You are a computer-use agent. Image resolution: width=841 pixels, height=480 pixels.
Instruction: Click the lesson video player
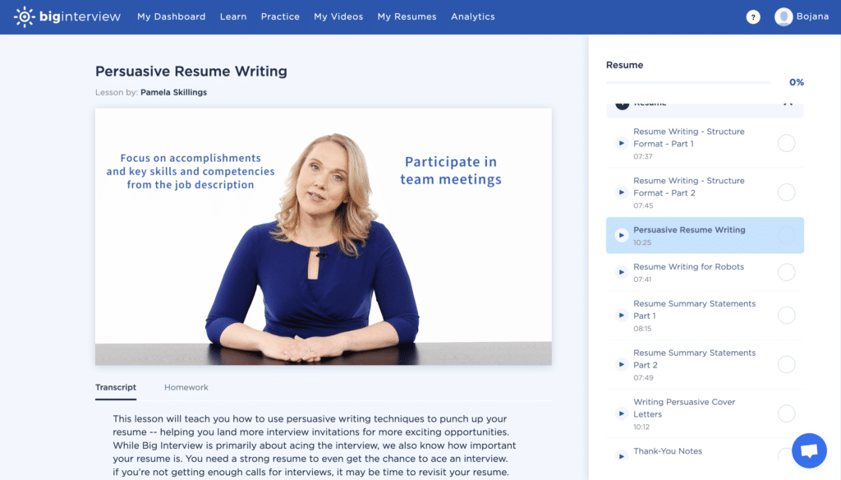tap(324, 237)
